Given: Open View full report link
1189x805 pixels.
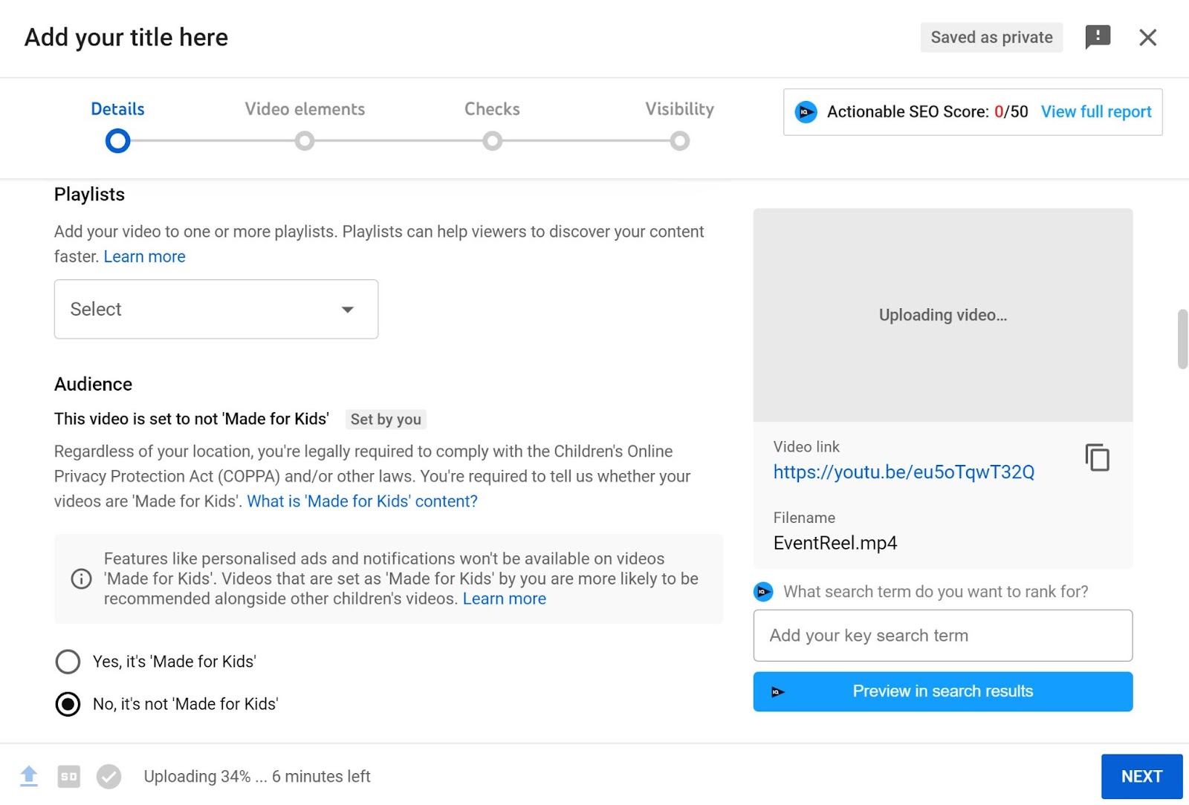Looking at the screenshot, I should point(1095,112).
